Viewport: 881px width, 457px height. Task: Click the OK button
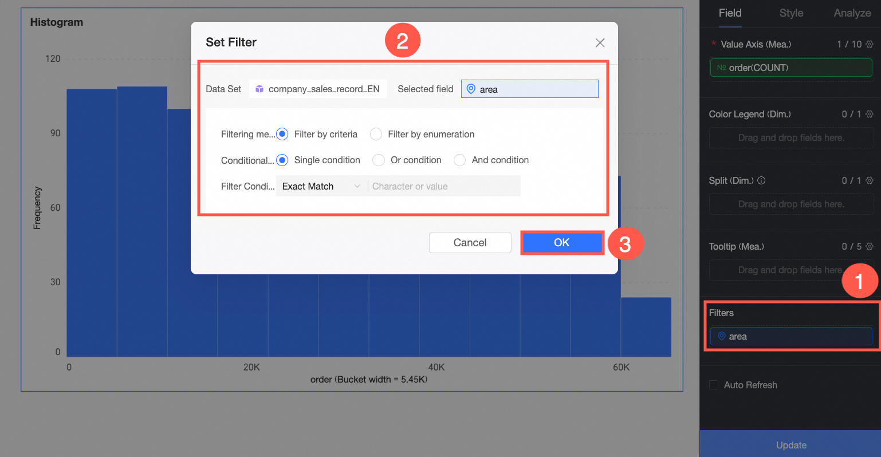coord(561,243)
